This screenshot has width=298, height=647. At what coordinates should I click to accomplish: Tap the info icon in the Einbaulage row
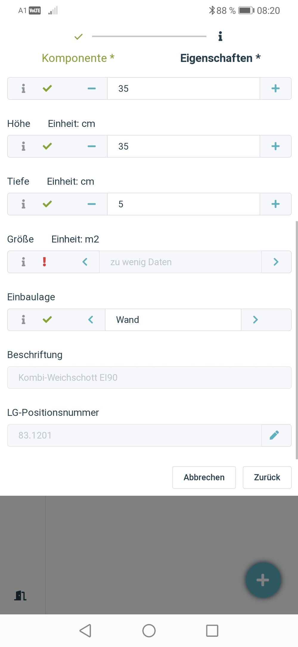tap(23, 320)
